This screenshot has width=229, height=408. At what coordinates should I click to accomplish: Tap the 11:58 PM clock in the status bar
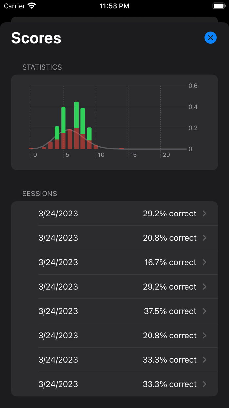[114, 6]
